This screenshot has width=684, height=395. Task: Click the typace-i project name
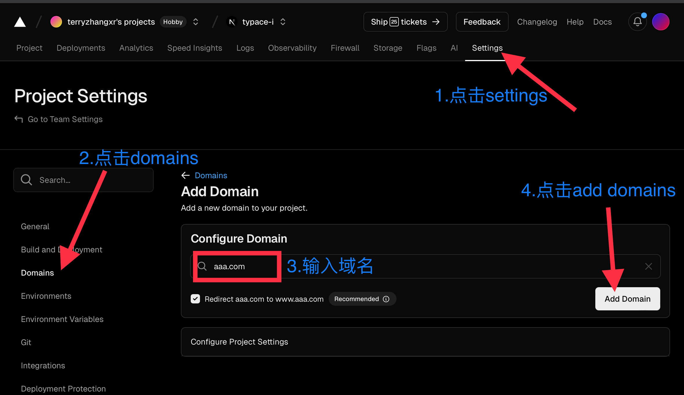tap(258, 22)
